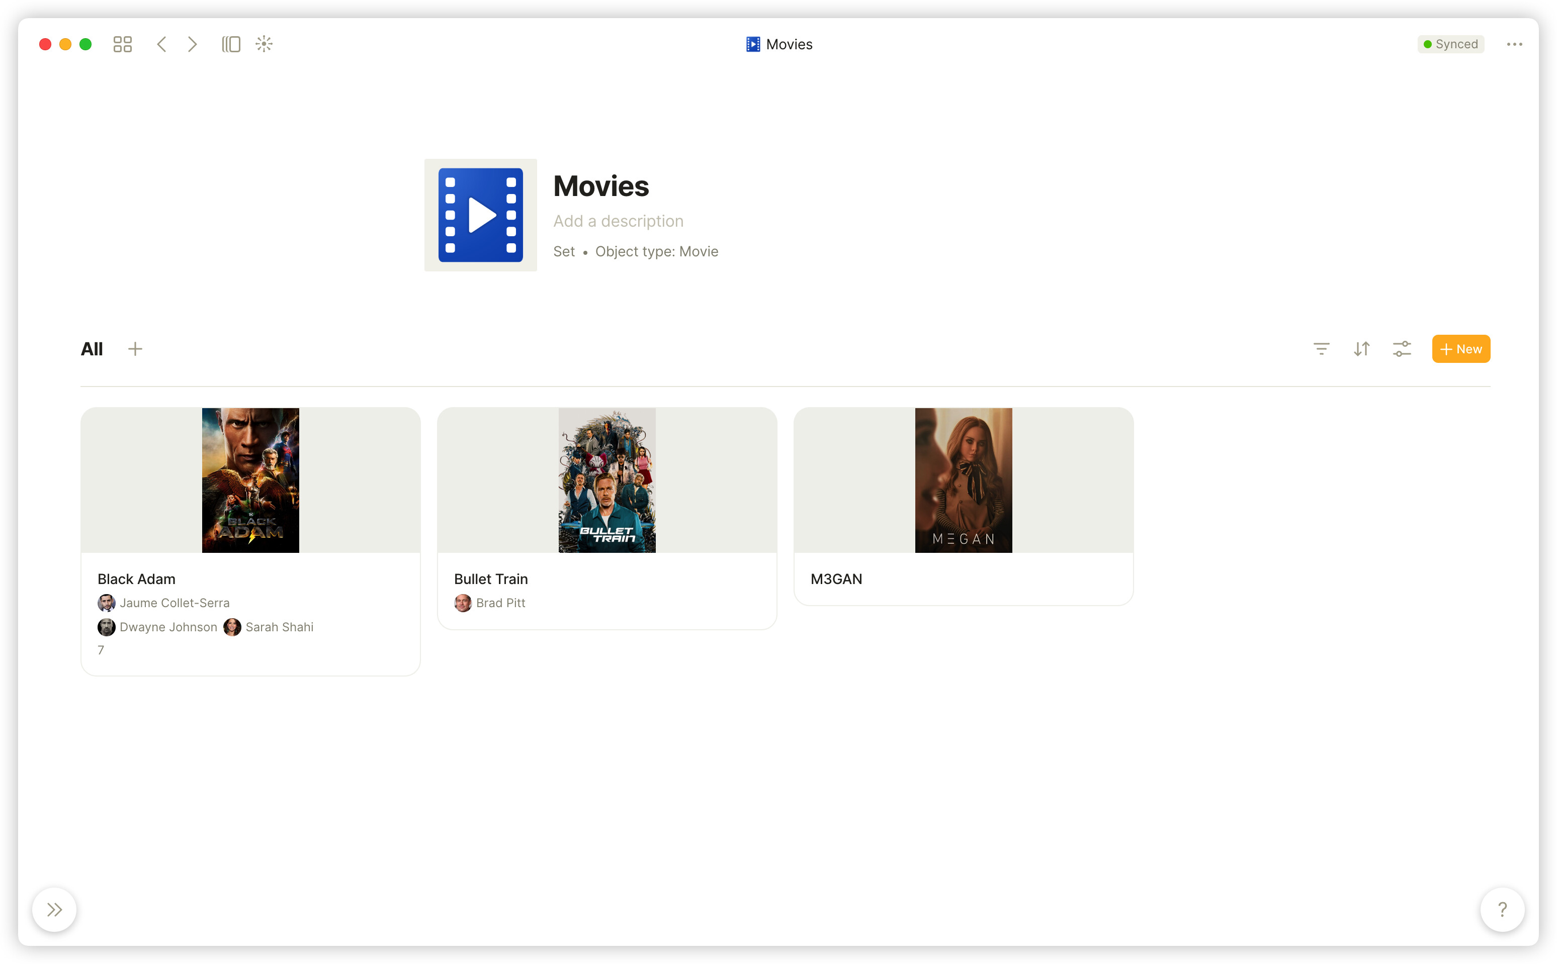Click the Synced status indicator

click(1451, 44)
